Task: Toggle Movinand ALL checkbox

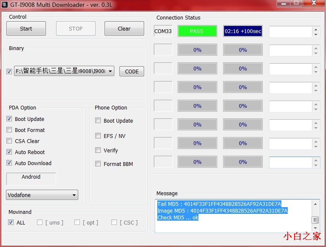Action: 11,222
